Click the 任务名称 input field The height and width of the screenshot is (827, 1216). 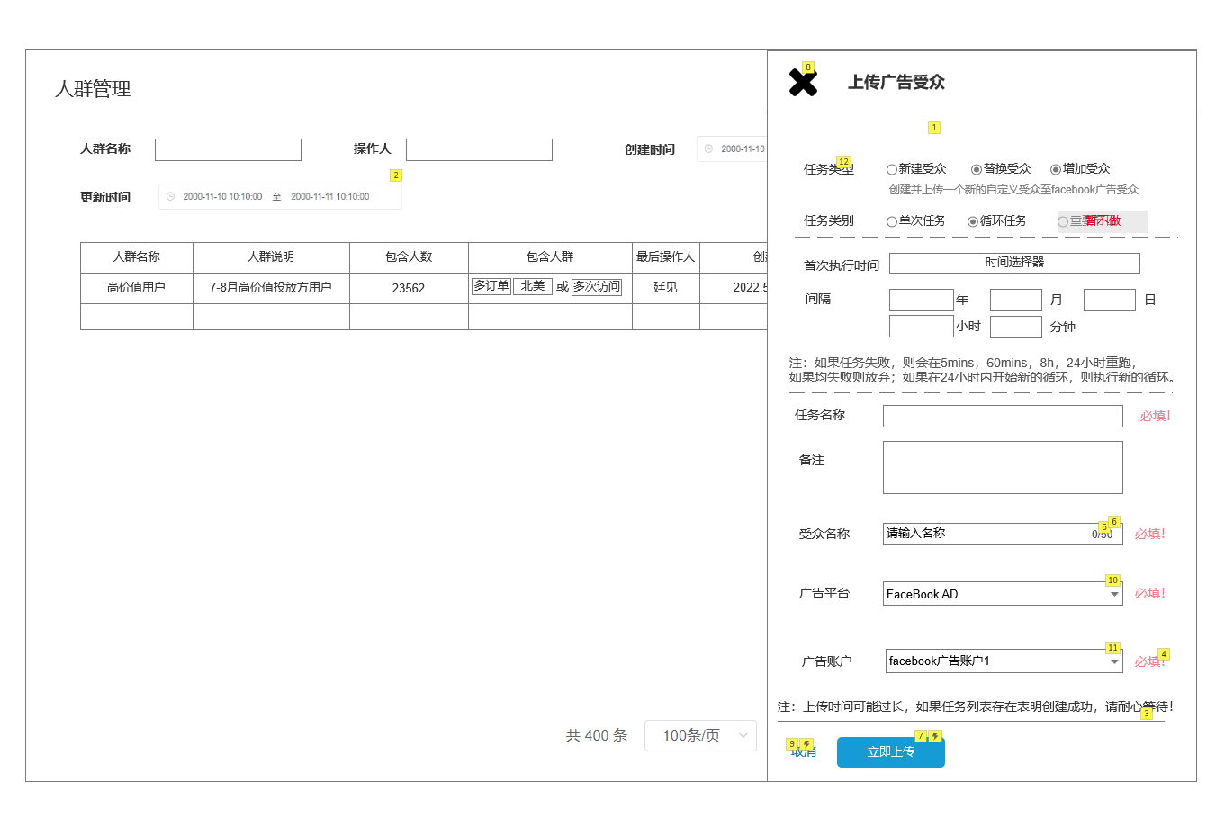[x=1003, y=416]
